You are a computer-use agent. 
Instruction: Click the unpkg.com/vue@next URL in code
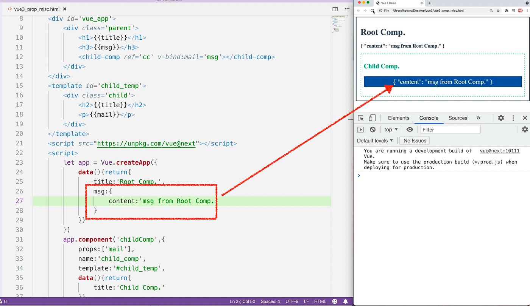(x=147, y=143)
